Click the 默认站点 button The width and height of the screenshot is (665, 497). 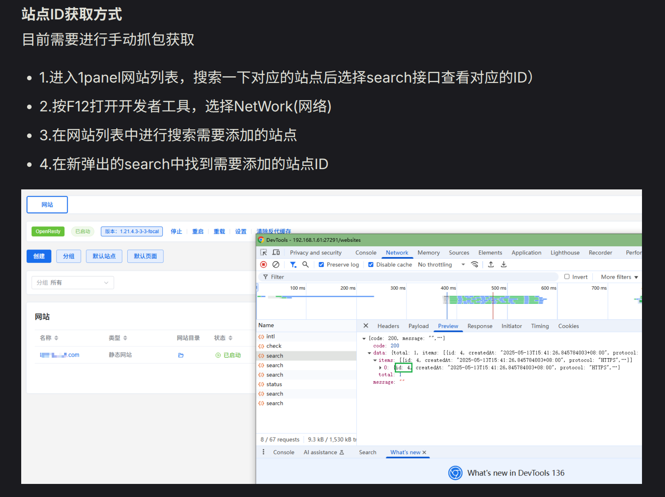point(104,256)
